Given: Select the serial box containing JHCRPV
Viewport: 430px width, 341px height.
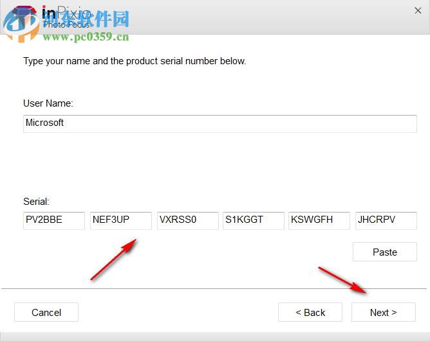Looking at the screenshot, I should click(x=386, y=220).
